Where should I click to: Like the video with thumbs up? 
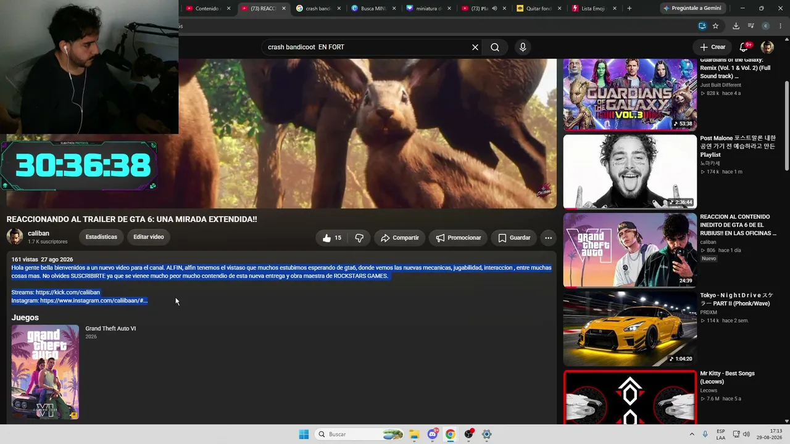[x=332, y=238]
